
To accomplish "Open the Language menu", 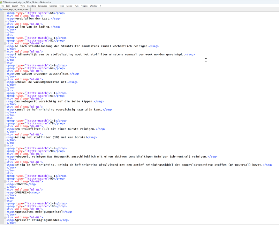I will tap(43, 6).
